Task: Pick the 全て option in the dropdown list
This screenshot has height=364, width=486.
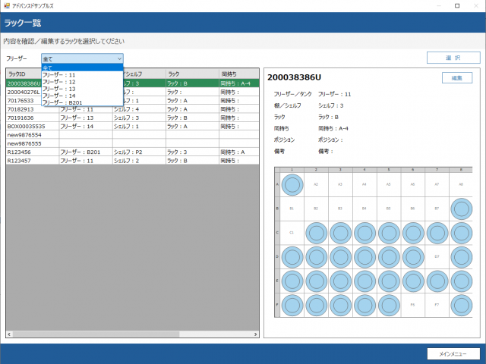Action: [x=48, y=67]
